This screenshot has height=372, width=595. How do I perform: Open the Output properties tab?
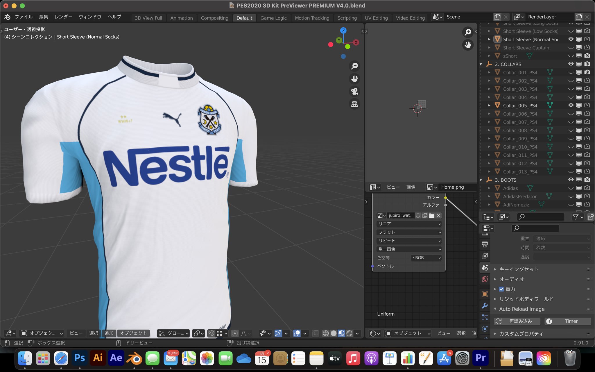click(x=485, y=244)
